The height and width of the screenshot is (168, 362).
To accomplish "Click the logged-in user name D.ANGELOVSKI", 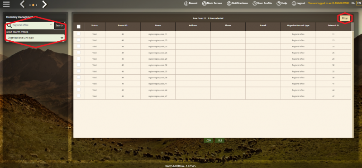I will click(x=341, y=3).
